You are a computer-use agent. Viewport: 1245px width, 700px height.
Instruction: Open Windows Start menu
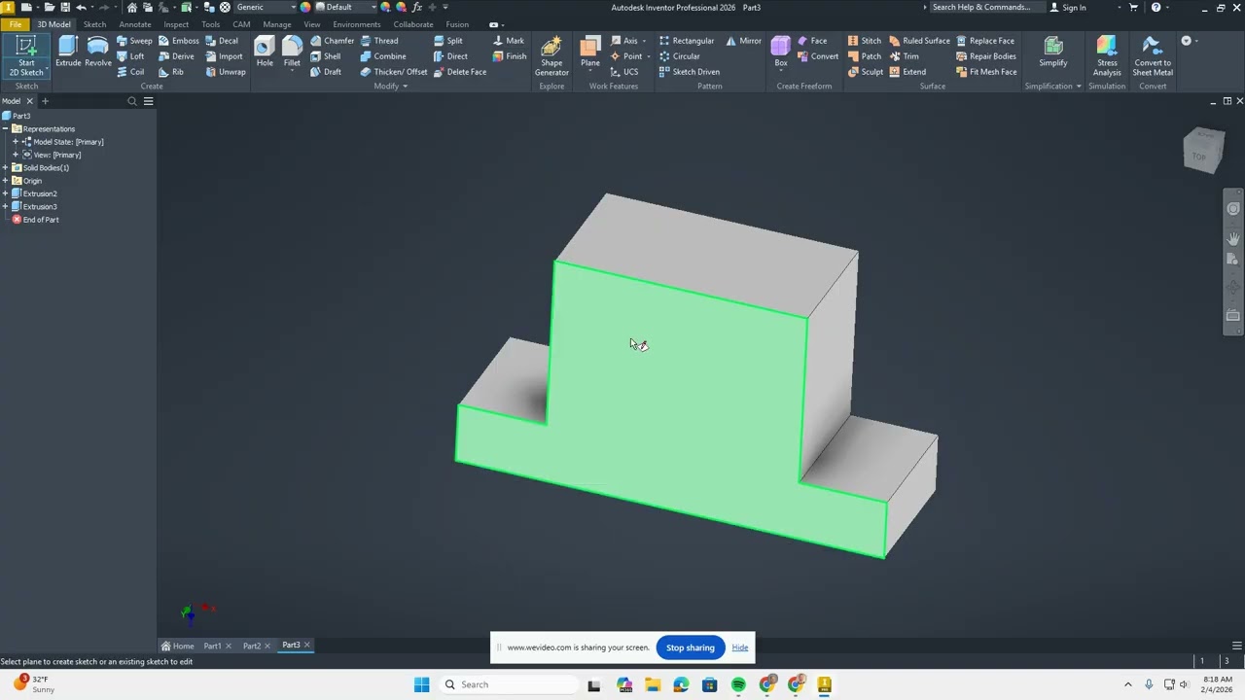tap(421, 684)
